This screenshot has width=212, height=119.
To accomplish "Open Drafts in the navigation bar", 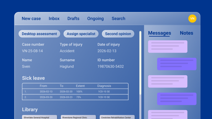I will click(73, 19).
